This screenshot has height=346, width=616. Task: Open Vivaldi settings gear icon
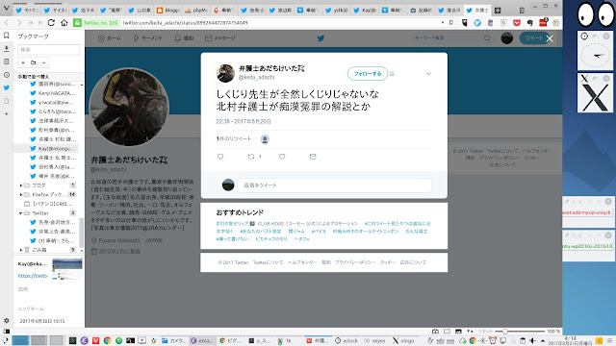[7, 320]
